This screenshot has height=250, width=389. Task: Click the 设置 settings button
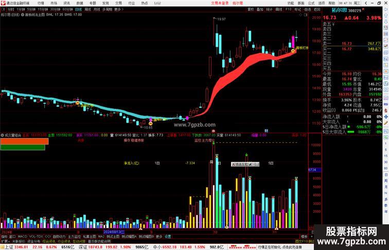[168, 237]
